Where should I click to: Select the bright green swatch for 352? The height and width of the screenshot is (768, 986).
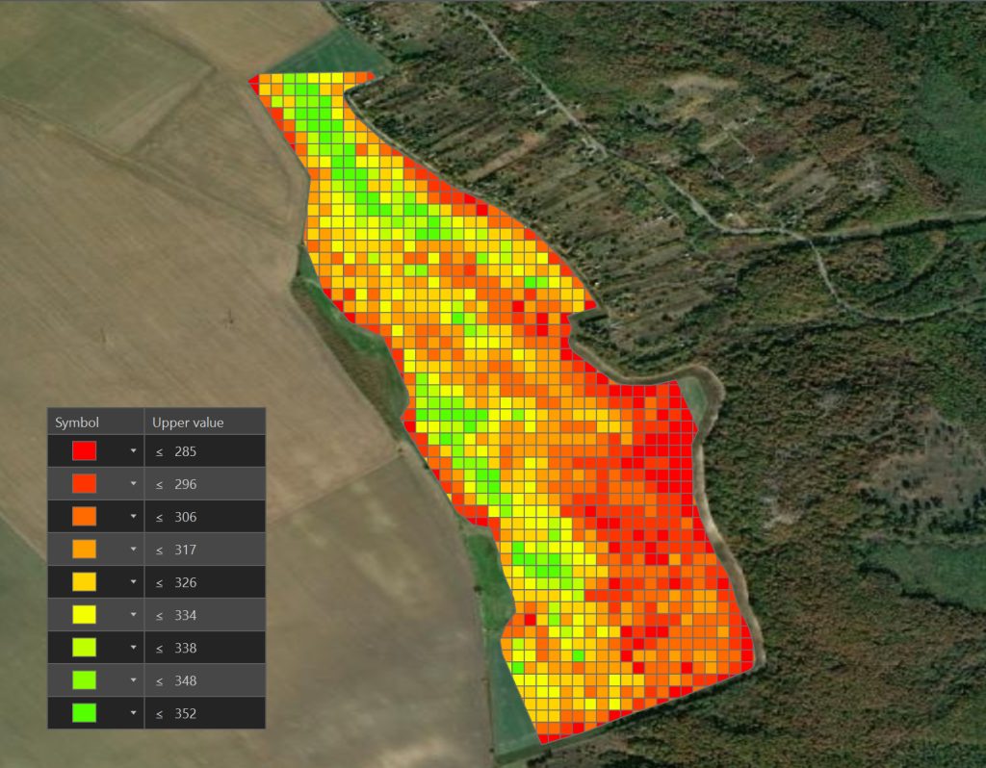click(x=85, y=713)
